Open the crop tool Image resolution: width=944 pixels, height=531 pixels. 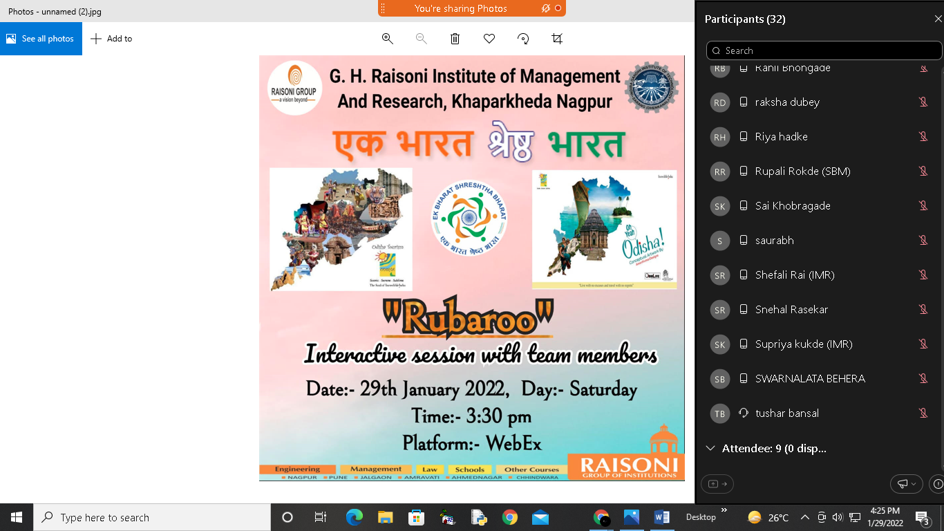557,39
